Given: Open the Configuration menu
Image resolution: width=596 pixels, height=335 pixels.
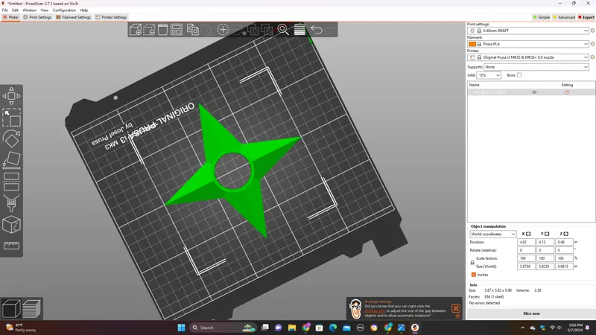Looking at the screenshot, I should (x=64, y=10).
